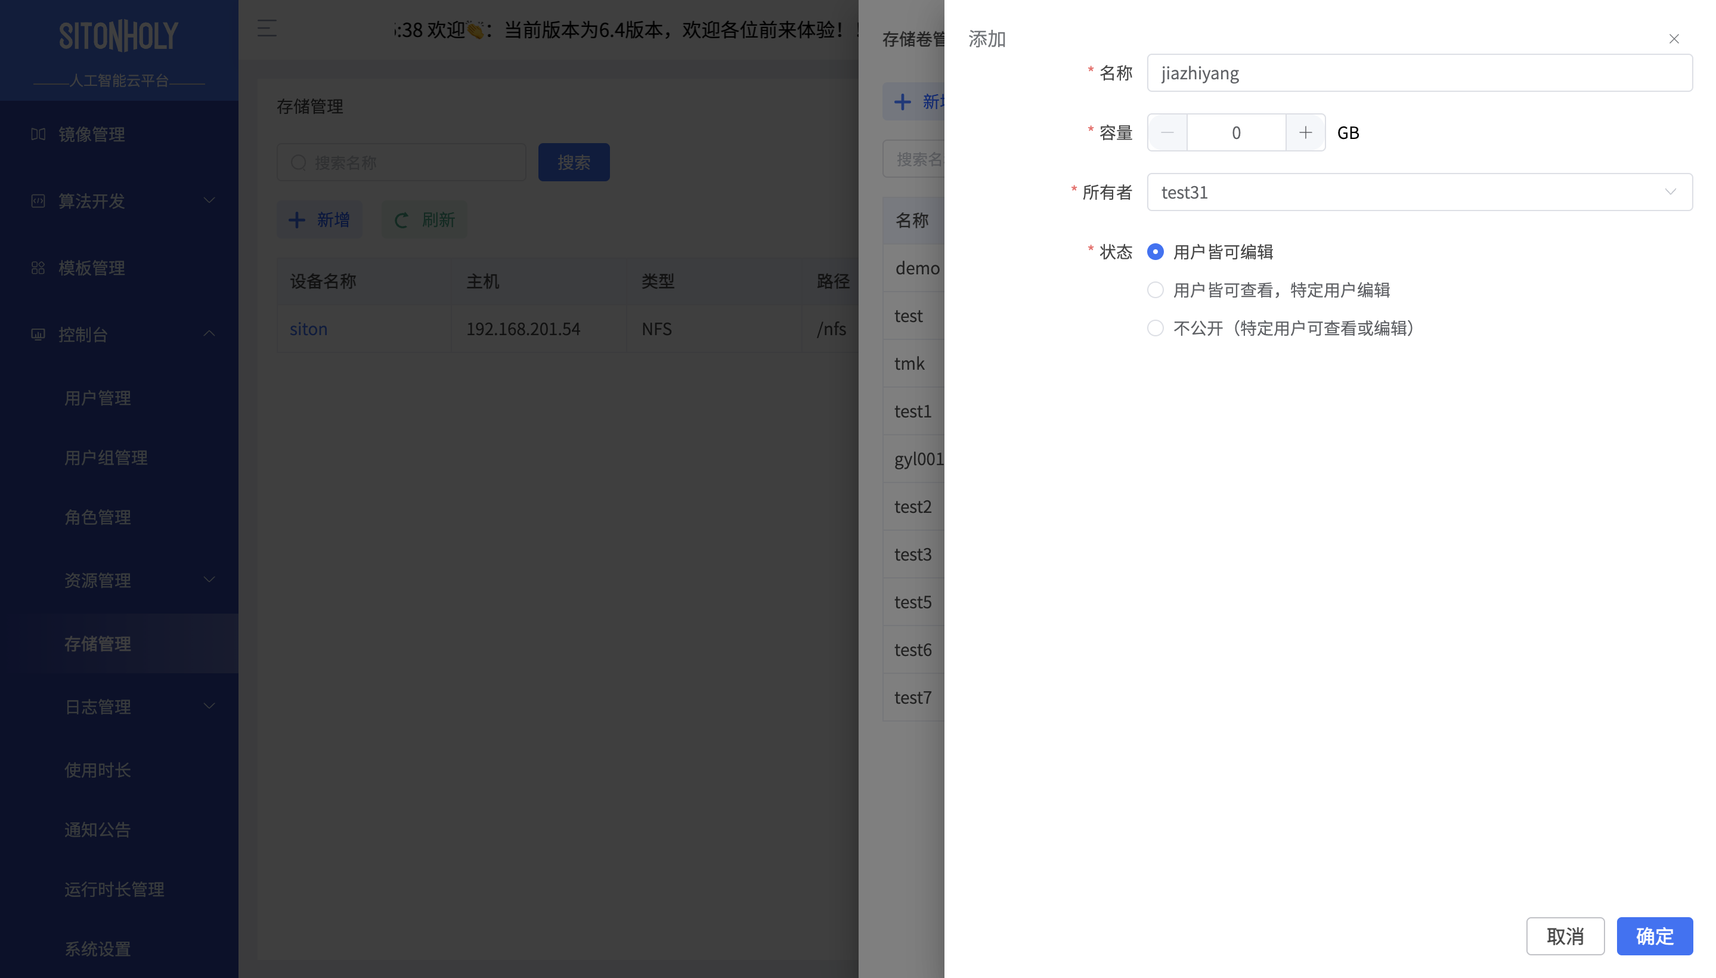Increase capacity with the plus stepper
The height and width of the screenshot is (978, 1716).
point(1305,132)
